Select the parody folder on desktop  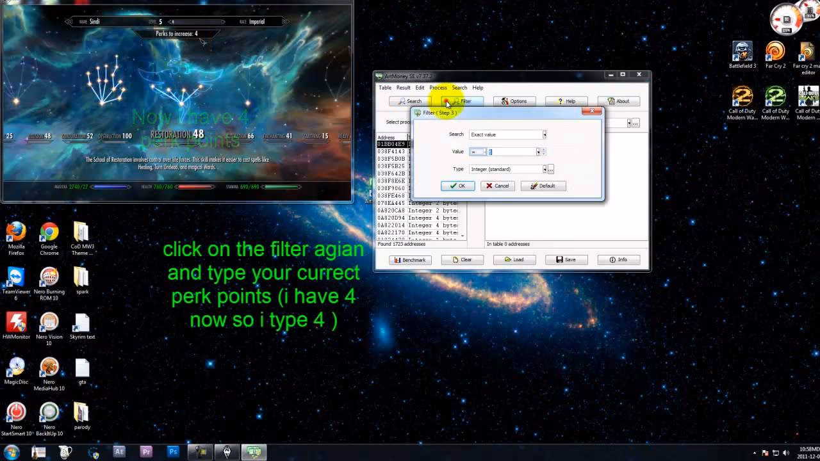pos(81,416)
